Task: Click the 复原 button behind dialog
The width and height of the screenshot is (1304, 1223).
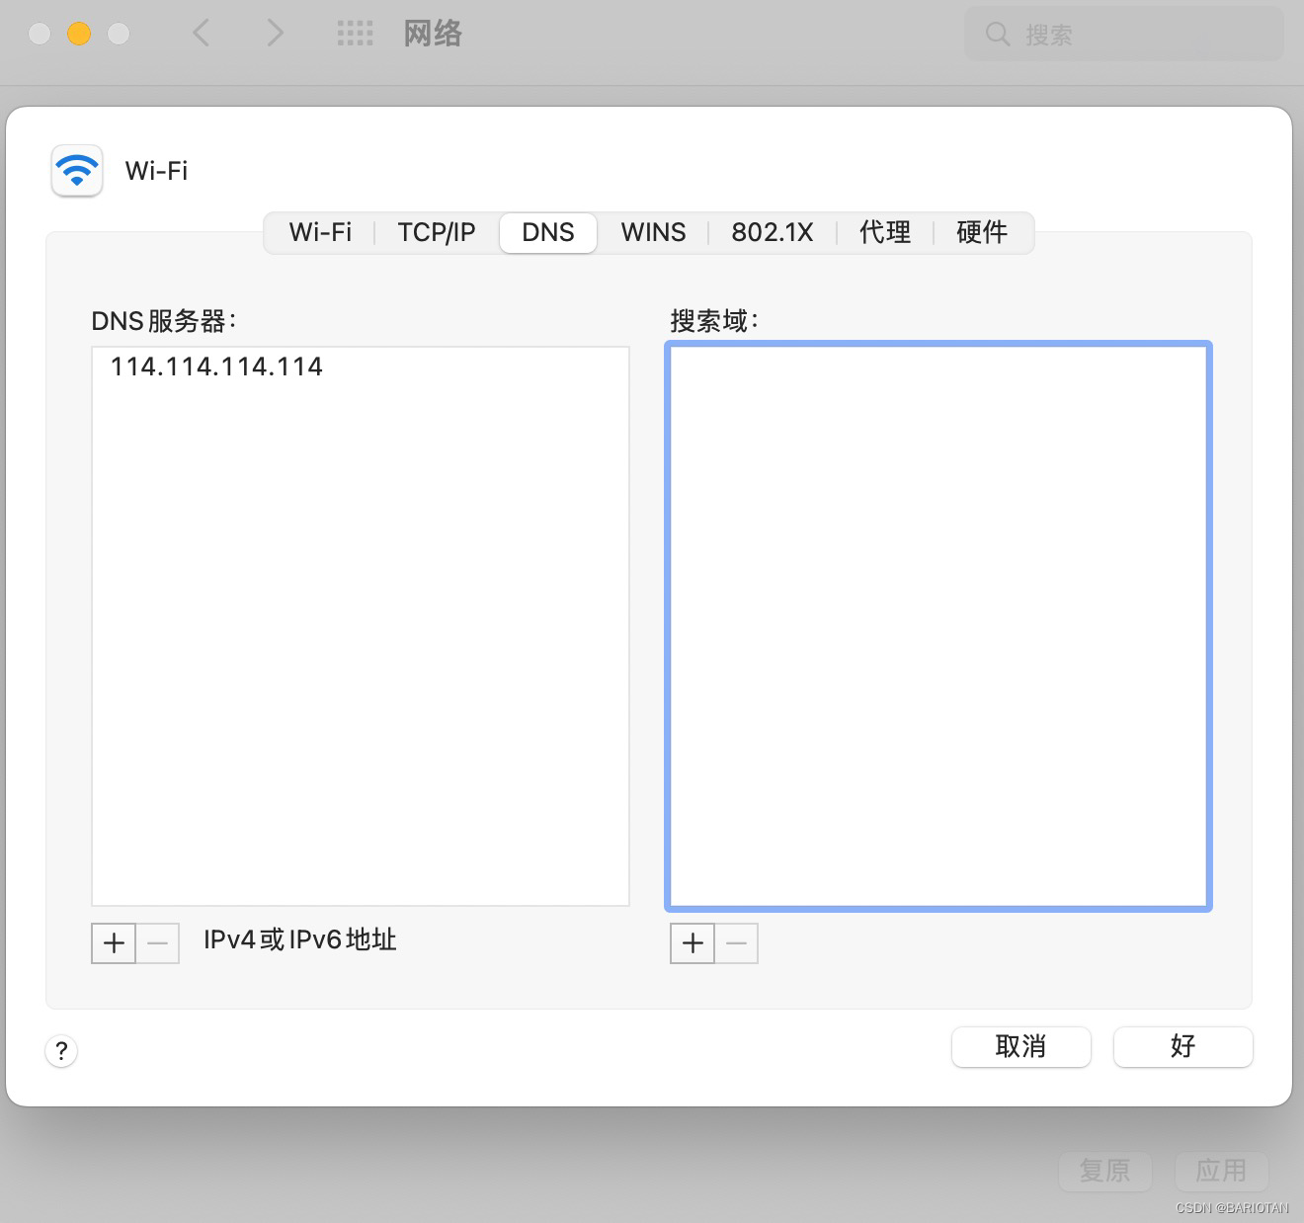Action: 1104,1171
